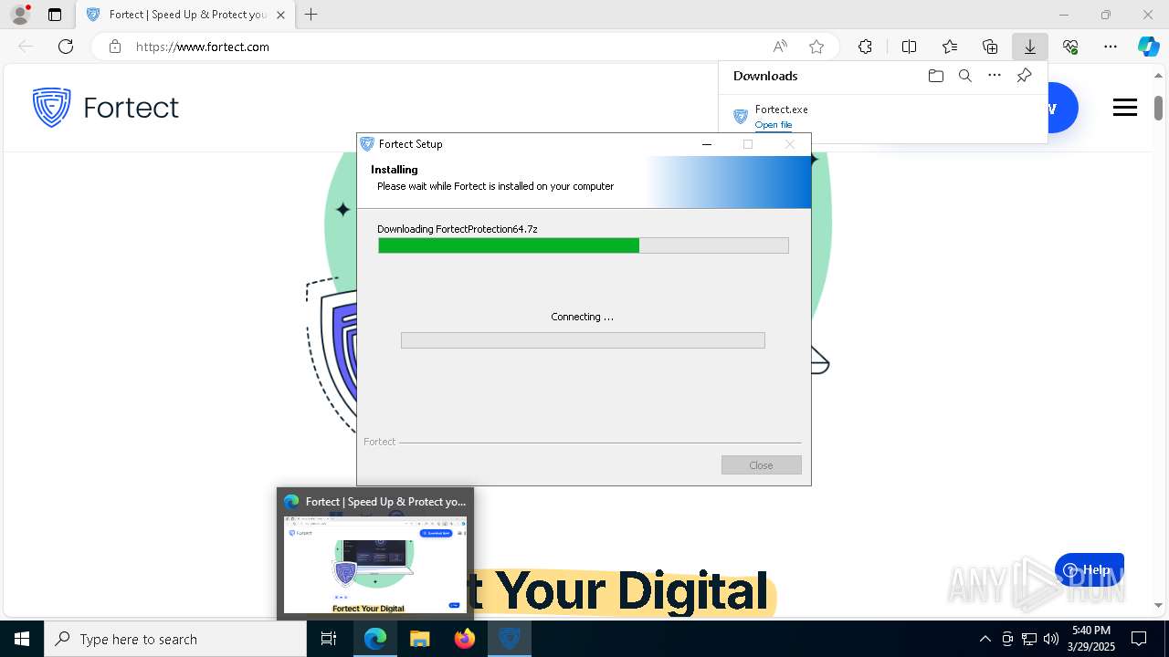
Task: Click the empty Connecting progress bar
Action: pyautogui.click(x=583, y=340)
